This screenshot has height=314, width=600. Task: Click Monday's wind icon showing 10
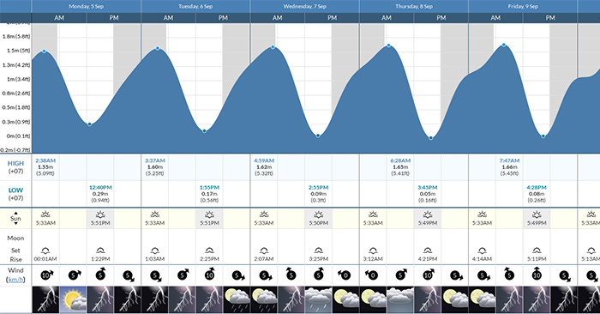(46, 275)
